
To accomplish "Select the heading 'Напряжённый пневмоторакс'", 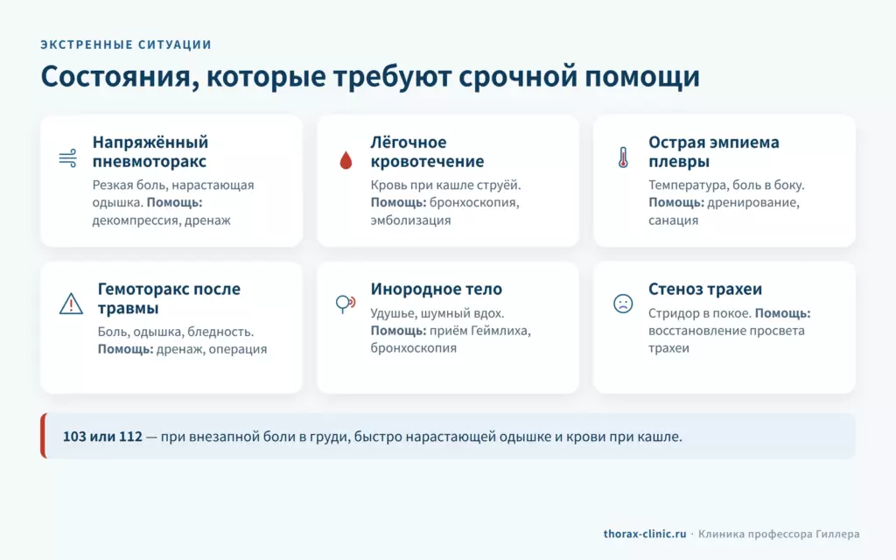I will point(150,151).
